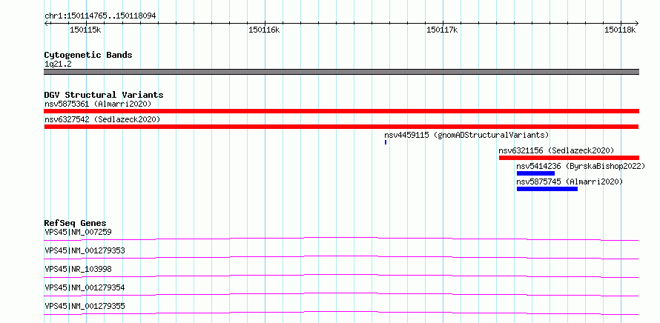The height and width of the screenshot is (323, 660).
Task: Open the nsv6327542 (Sedlazeck2020) variant label
Action: click(x=102, y=119)
